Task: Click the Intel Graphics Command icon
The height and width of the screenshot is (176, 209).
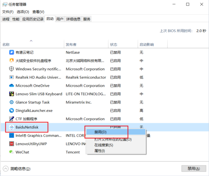Action: click(x=11, y=135)
